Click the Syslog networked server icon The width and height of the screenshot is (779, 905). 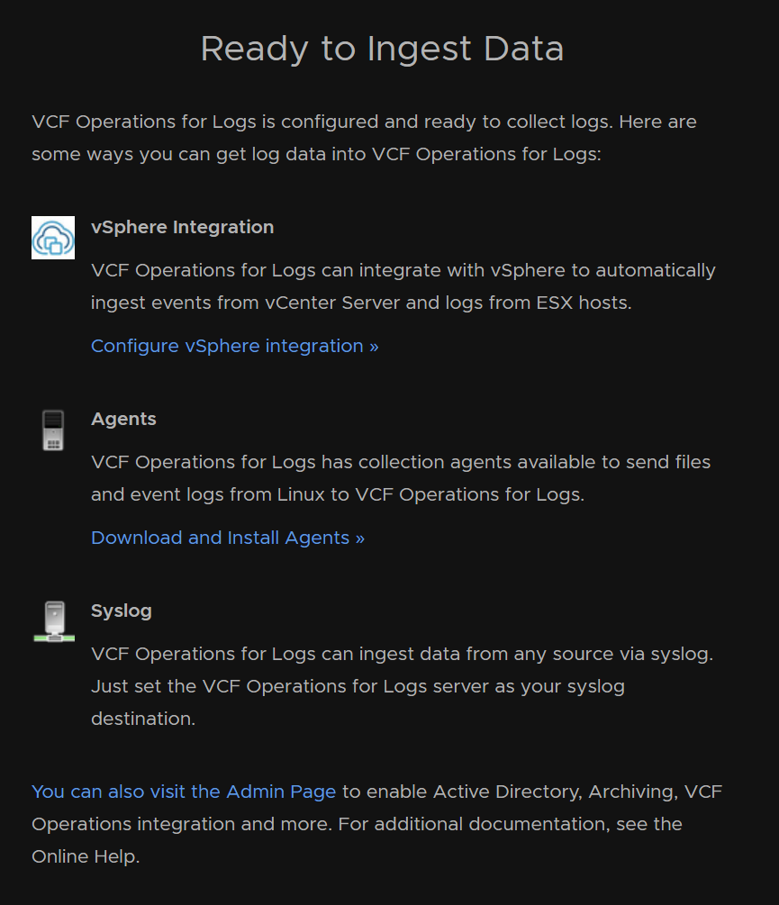pos(54,621)
